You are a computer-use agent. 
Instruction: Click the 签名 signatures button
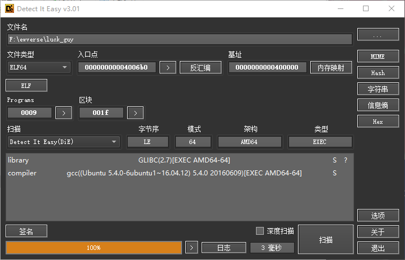click(26, 231)
